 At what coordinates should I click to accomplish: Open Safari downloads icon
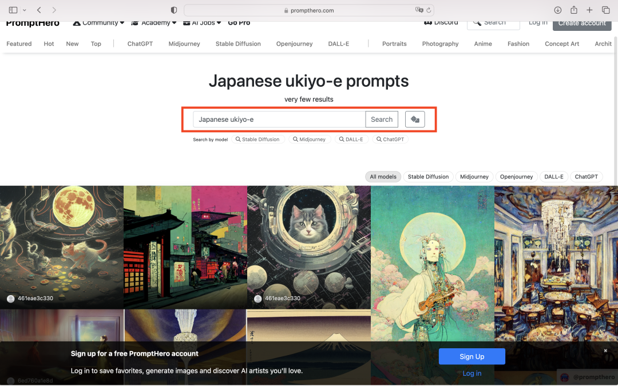click(558, 10)
